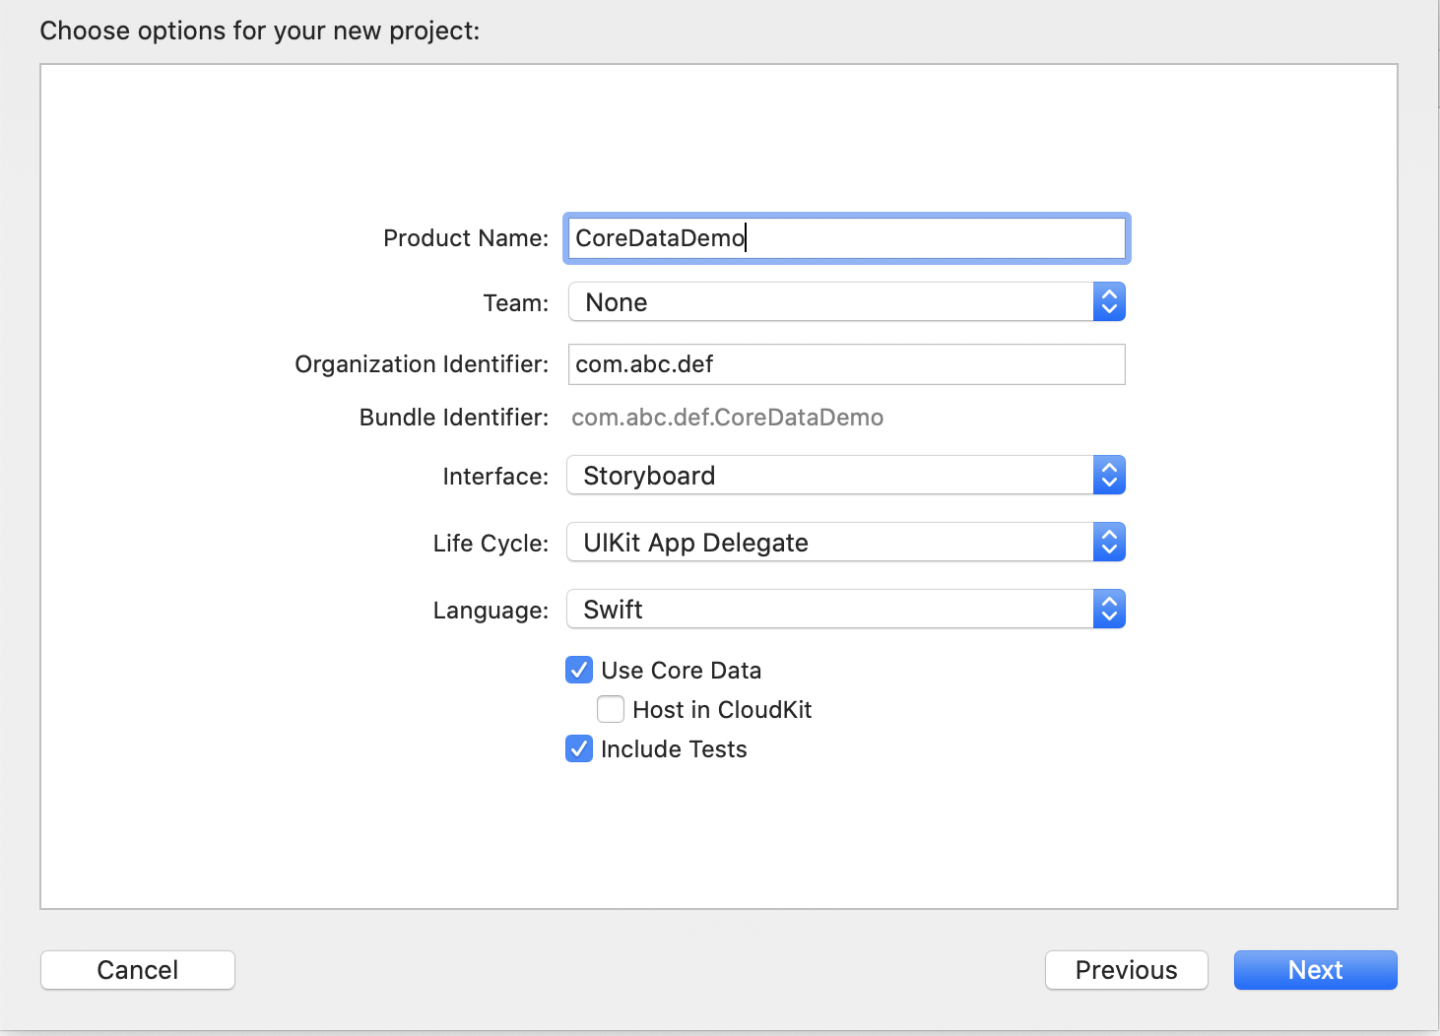
Task: Click the Host in CloudKit label
Action: click(722, 710)
